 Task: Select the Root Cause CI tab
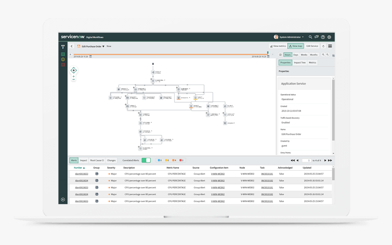point(97,160)
